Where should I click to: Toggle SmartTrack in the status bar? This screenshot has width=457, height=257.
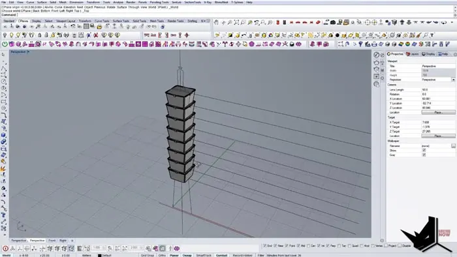click(x=204, y=255)
